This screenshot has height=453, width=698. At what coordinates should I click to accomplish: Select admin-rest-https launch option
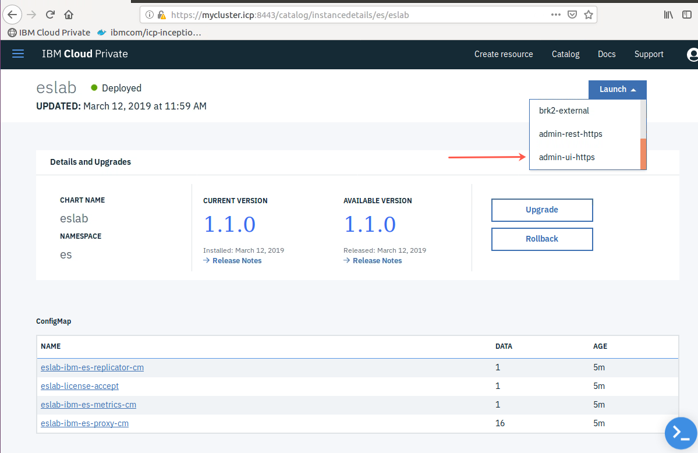571,134
